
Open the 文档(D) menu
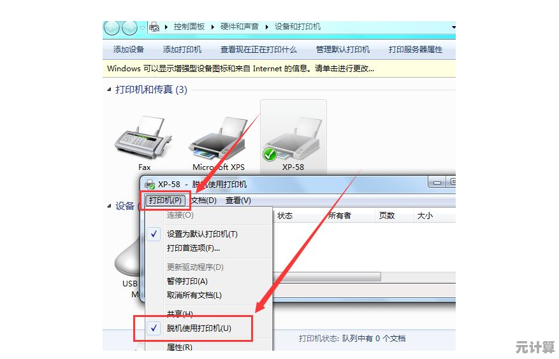203,201
